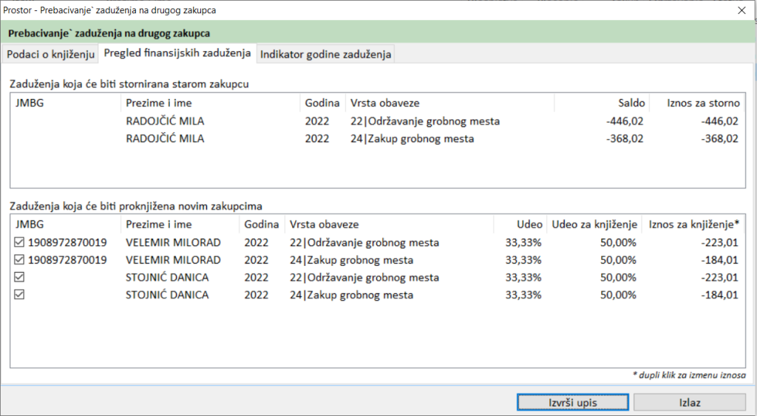
Task: Switch to Podaci o knjiženju tab
Action: (x=51, y=55)
